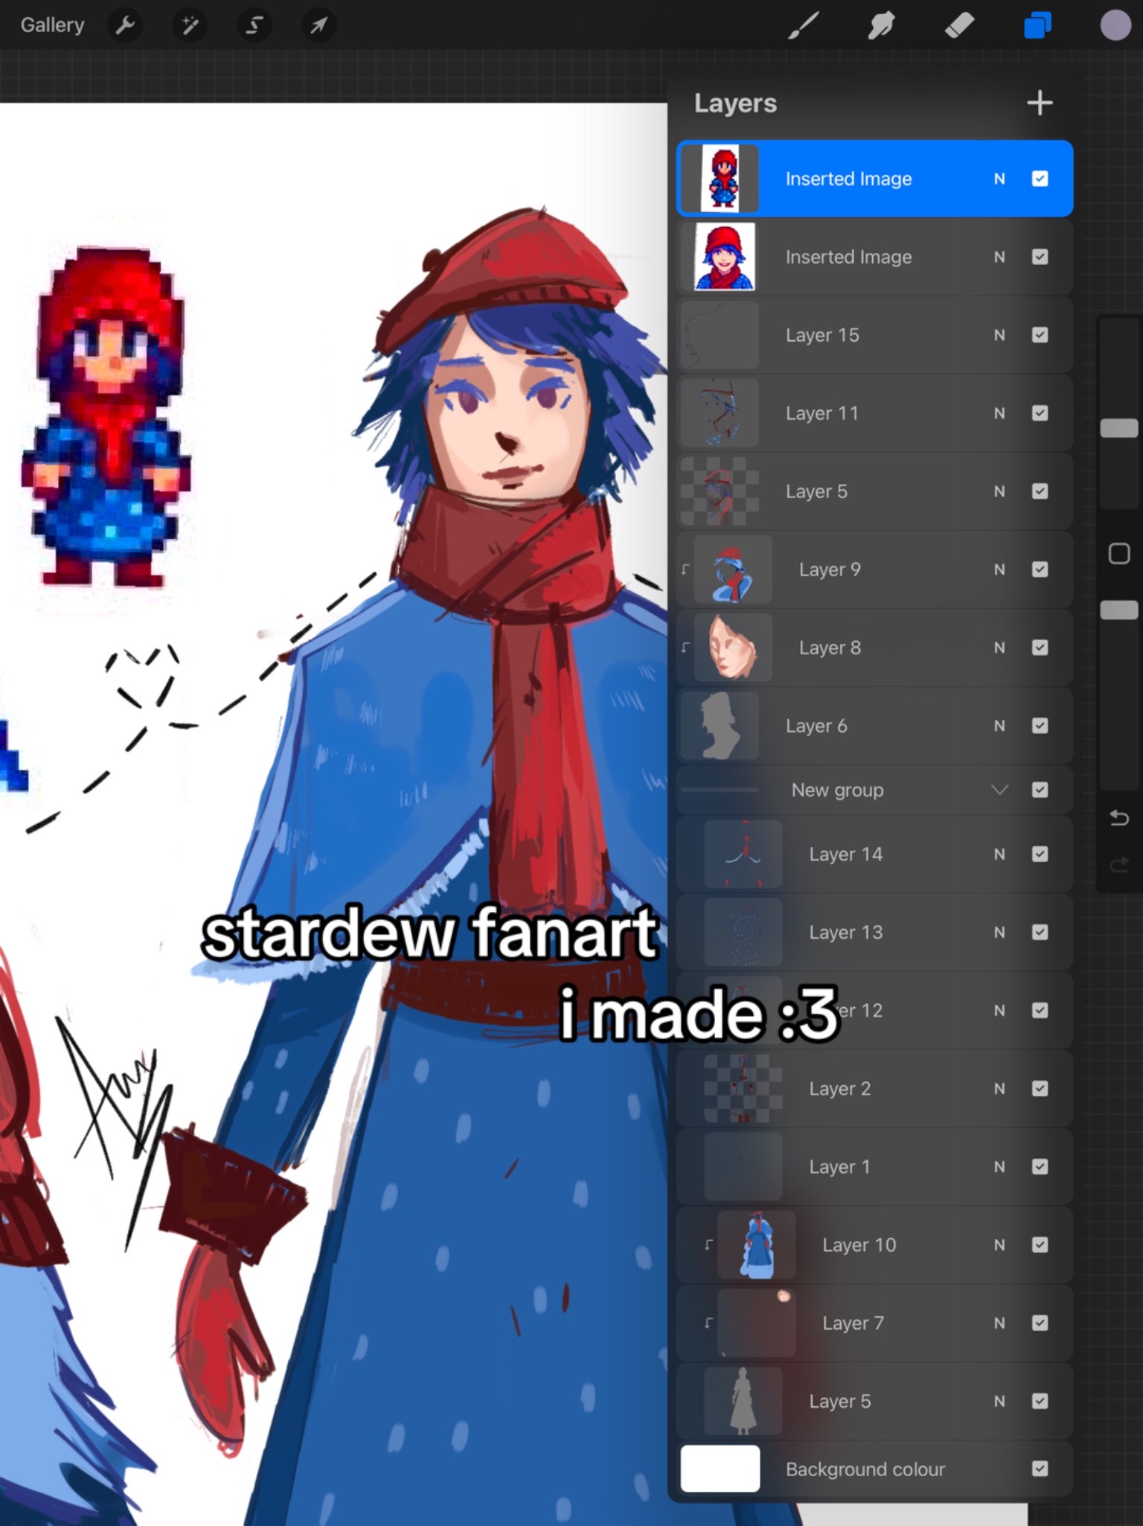The height and width of the screenshot is (1526, 1143).
Task: Select the New group label
Action: point(837,790)
